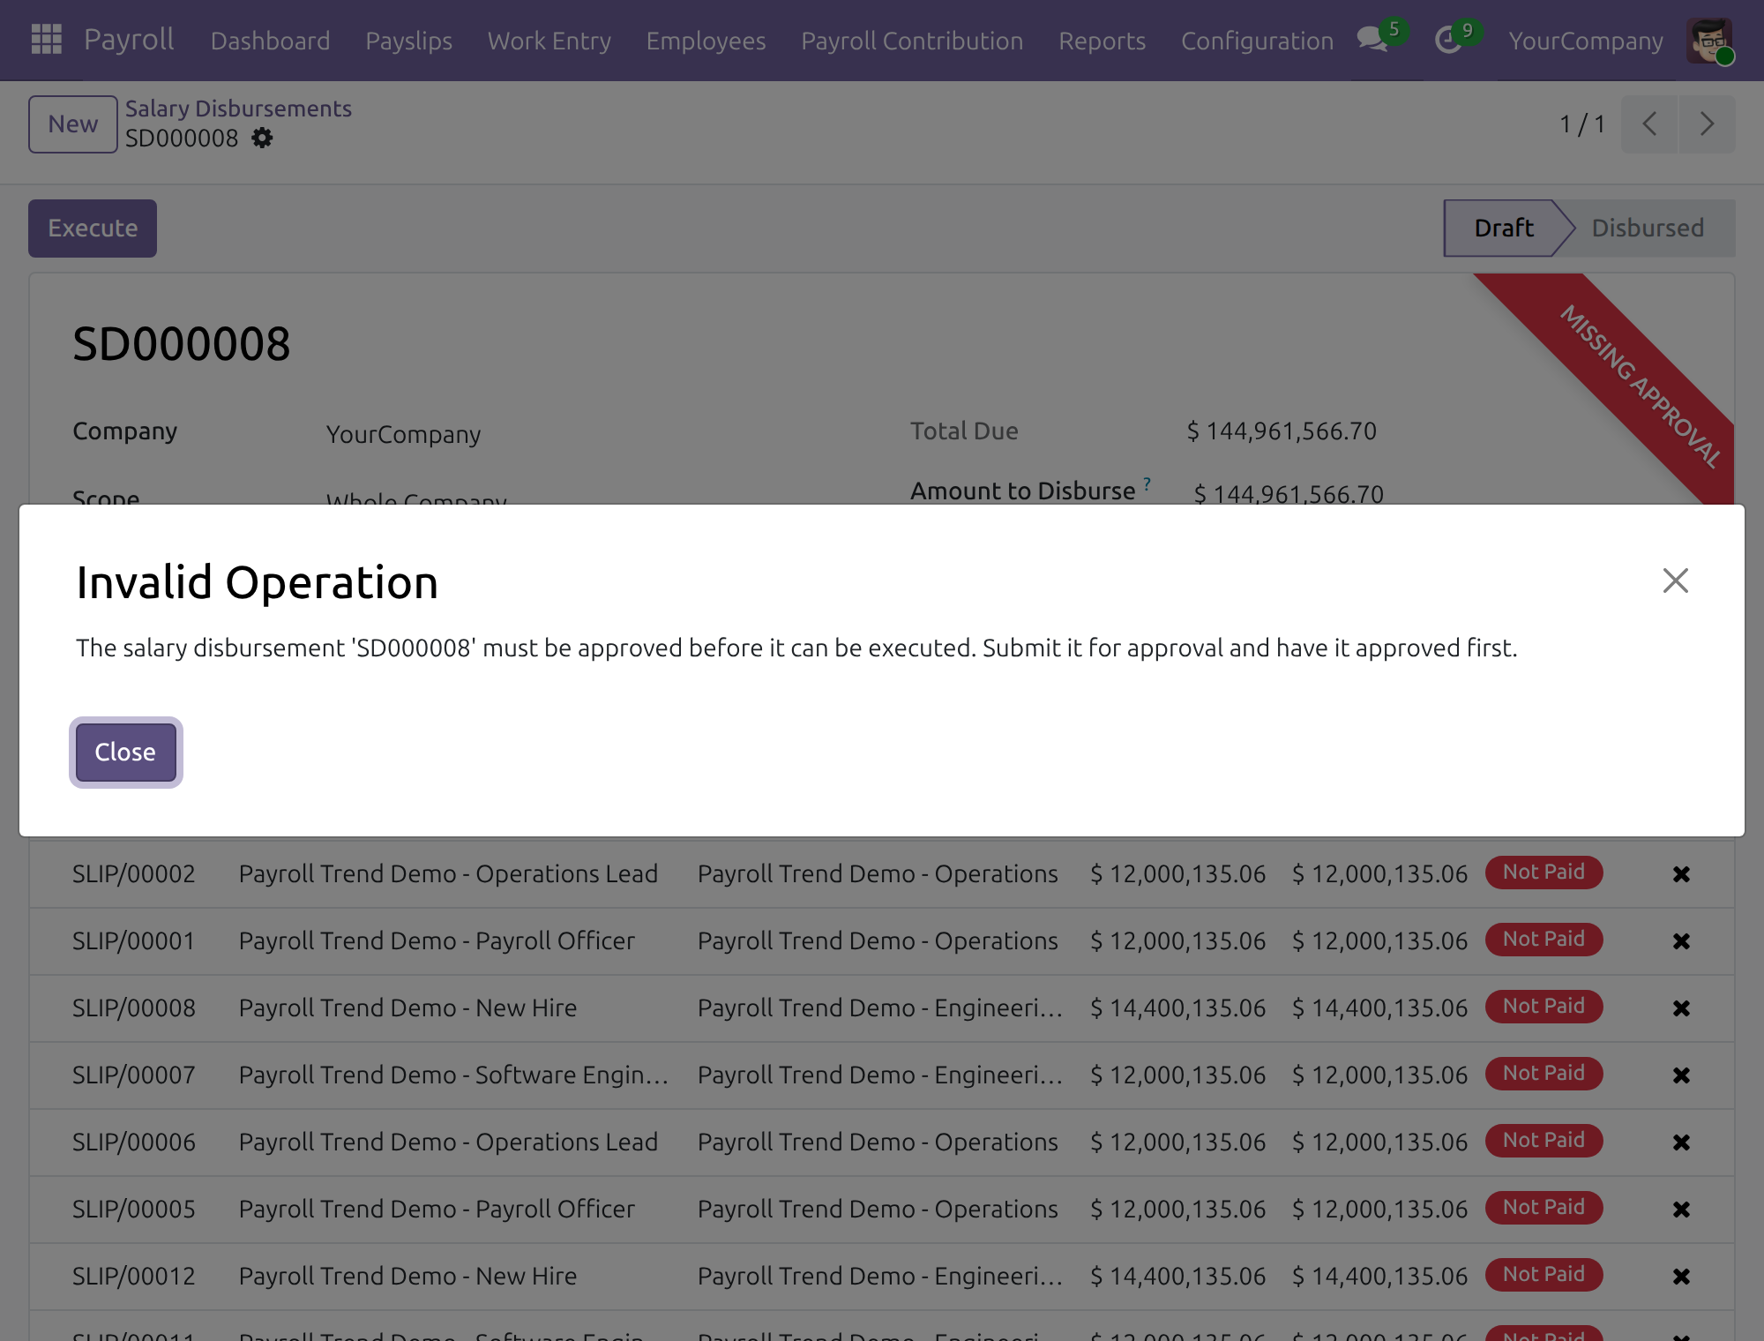1764x1341 pixels.
Task: Open the activities clock icon
Action: point(1448,40)
